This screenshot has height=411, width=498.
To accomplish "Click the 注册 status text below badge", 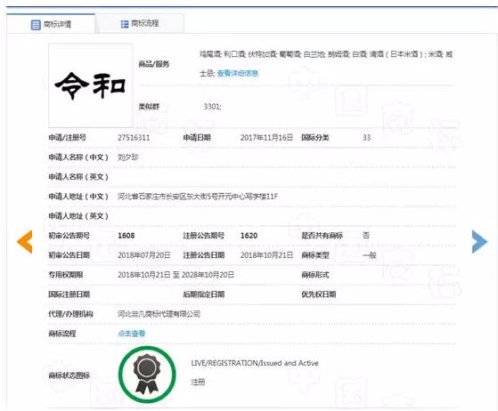I will pos(198,383).
